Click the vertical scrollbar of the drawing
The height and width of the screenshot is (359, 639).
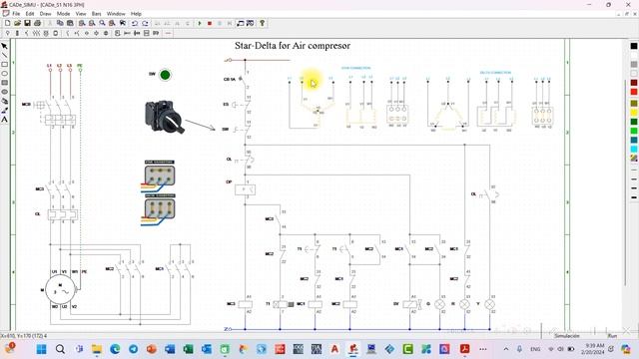pyautogui.click(x=626, y=182)
